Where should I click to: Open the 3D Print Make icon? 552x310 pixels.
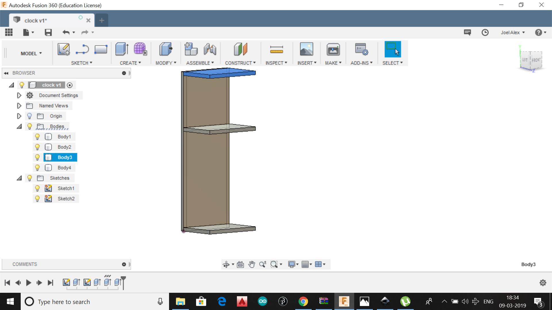333,50
